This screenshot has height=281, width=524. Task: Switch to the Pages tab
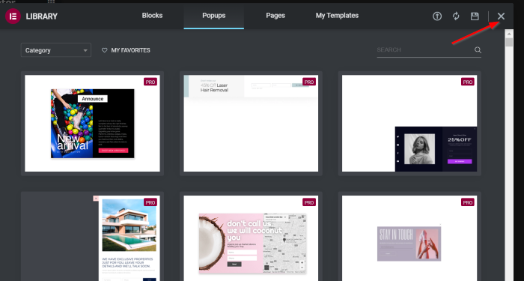[x=275, y=16]
